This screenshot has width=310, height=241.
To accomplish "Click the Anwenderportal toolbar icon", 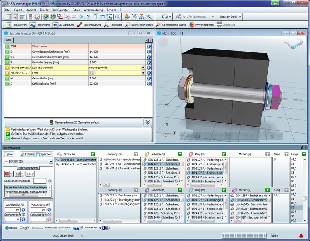I will (201, 25).
